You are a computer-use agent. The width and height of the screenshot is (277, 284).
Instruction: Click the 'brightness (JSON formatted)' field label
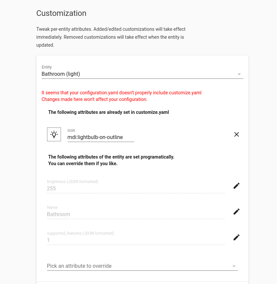pyautogui.click(x=73, y=182)
